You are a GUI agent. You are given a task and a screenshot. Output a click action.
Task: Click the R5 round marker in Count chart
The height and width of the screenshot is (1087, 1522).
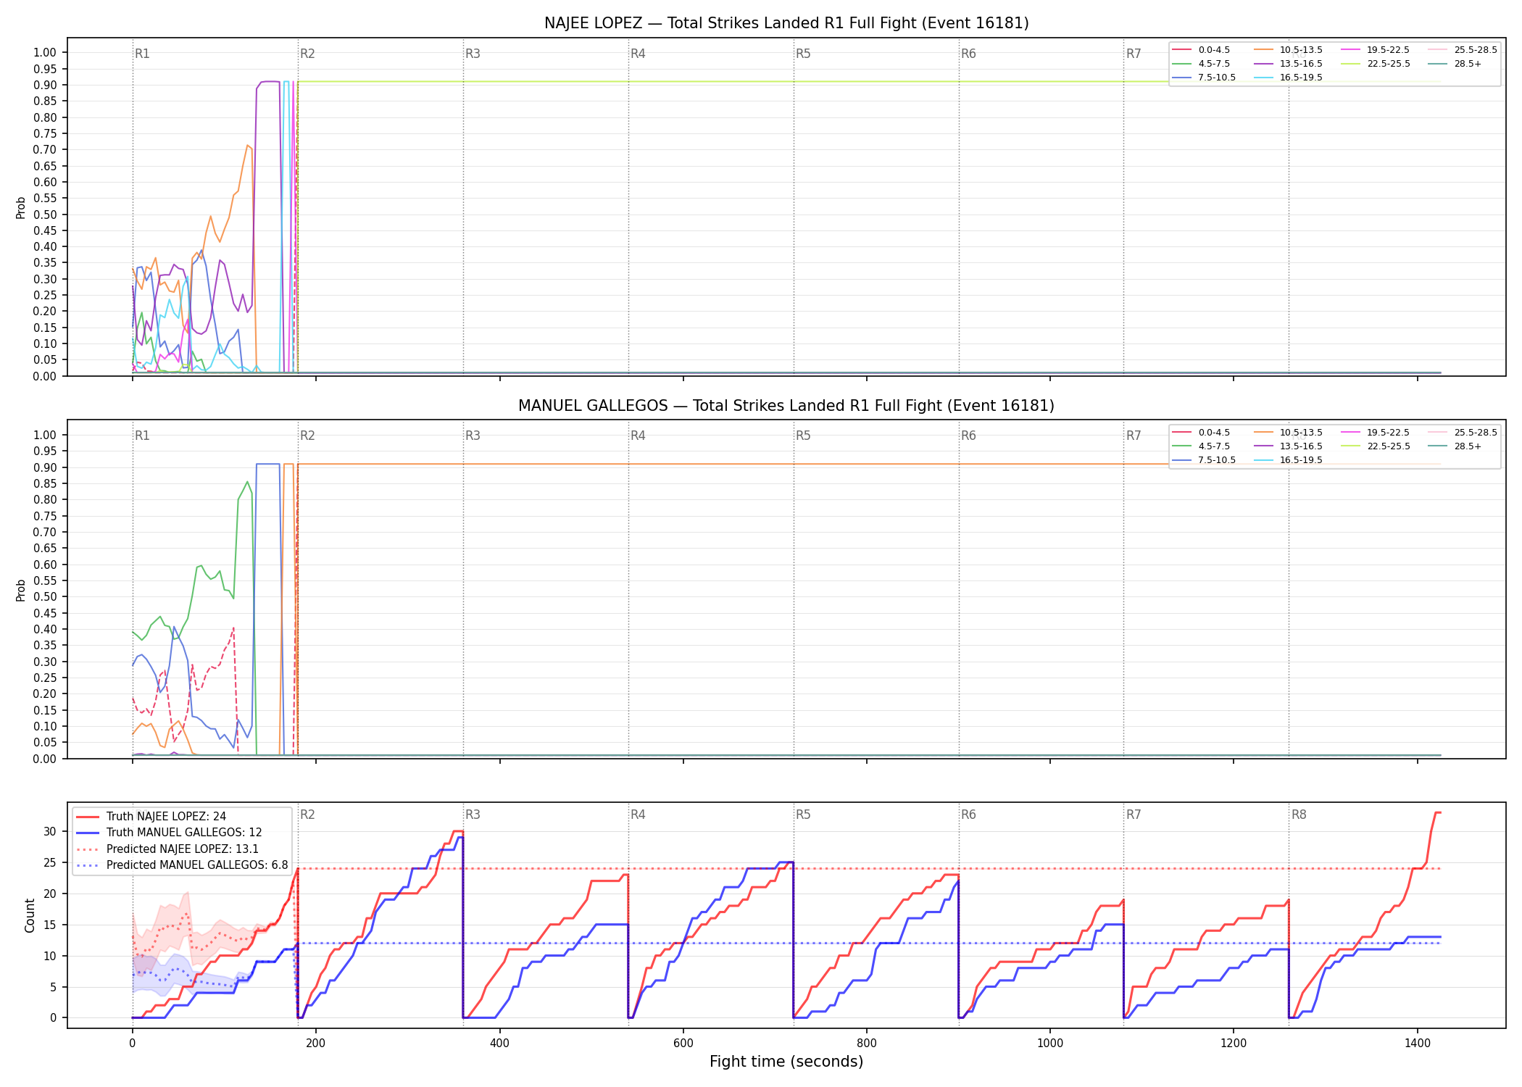click(x=803, y=815)
